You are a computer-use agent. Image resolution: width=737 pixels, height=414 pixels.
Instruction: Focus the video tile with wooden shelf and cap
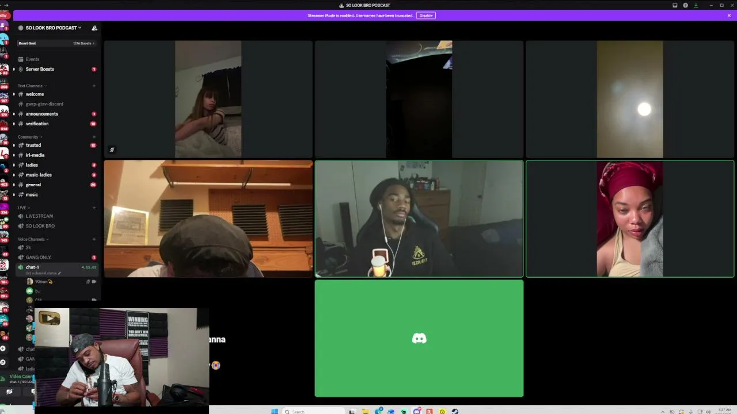point(208,218)
